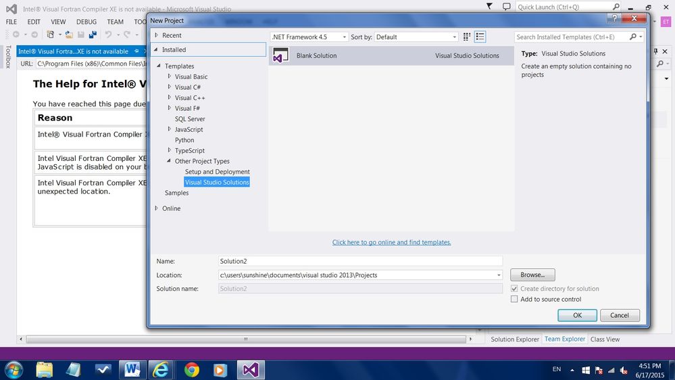Viewport: 675px width, 380px height.
Task: Open Microsoft Word from the taskbar
Action: click(x=132, y=370)
